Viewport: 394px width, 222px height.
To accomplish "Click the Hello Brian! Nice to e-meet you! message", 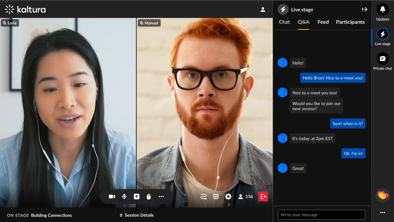I will point(333,78).
